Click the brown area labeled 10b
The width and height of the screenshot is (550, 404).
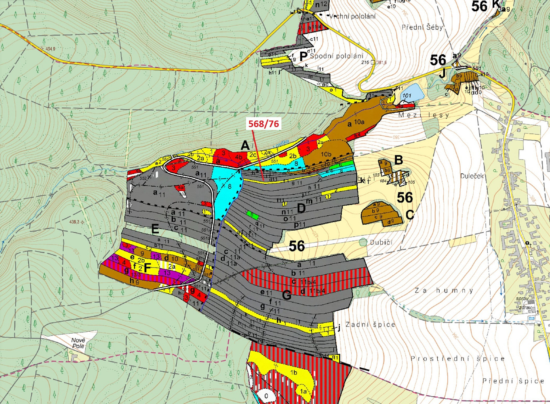326,154
